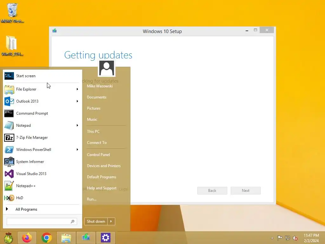Launch HxD hex editor icon
Screen dimensions: 325x244
9,198
